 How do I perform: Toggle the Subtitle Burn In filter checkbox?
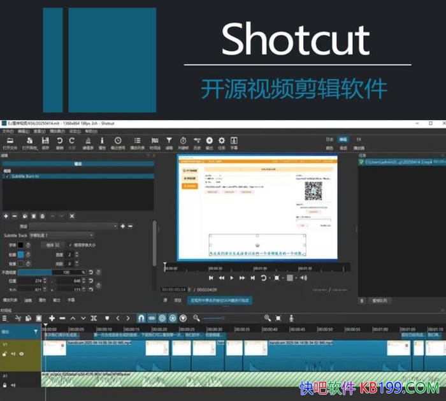point(8,177)
